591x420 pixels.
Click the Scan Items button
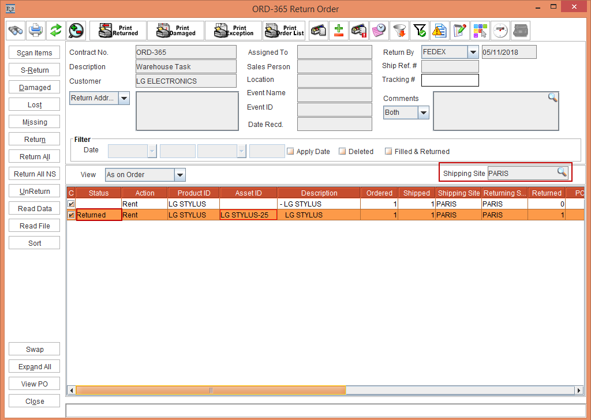(x=35, y=53)
